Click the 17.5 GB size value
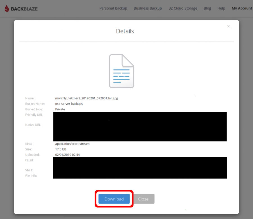Viewport: 253px width, 219px height. (x=61, y=149)
